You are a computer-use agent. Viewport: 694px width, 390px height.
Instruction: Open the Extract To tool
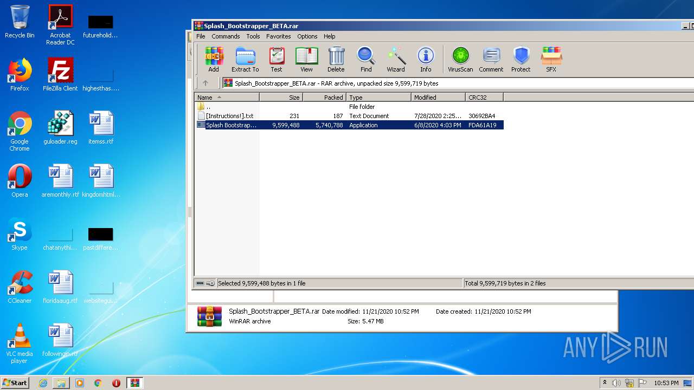click(245, 60)
